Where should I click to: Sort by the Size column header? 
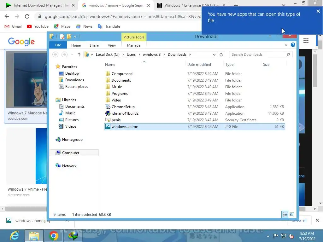click(x=266, y=64)
